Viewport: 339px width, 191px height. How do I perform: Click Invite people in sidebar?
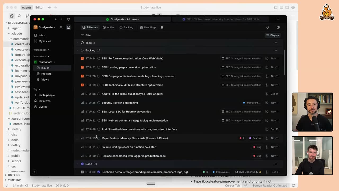coord(52,95)
